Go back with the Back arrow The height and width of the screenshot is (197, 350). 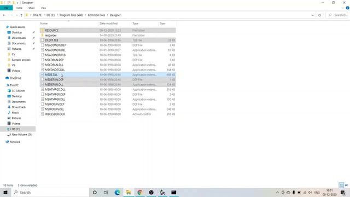4,15
